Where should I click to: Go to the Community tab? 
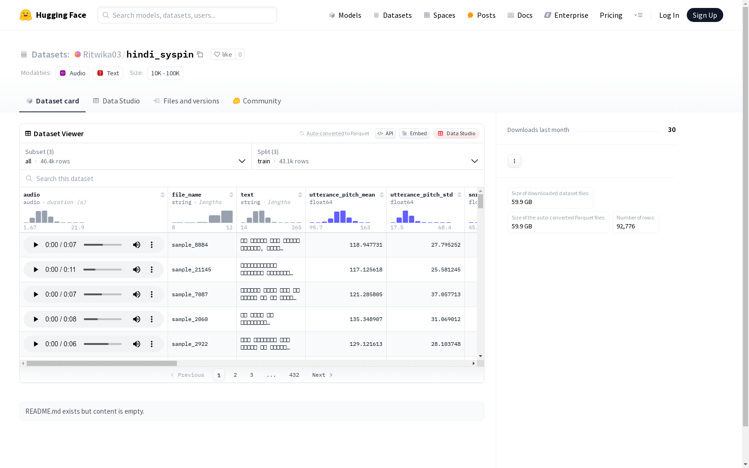click(x=257, y=101)
